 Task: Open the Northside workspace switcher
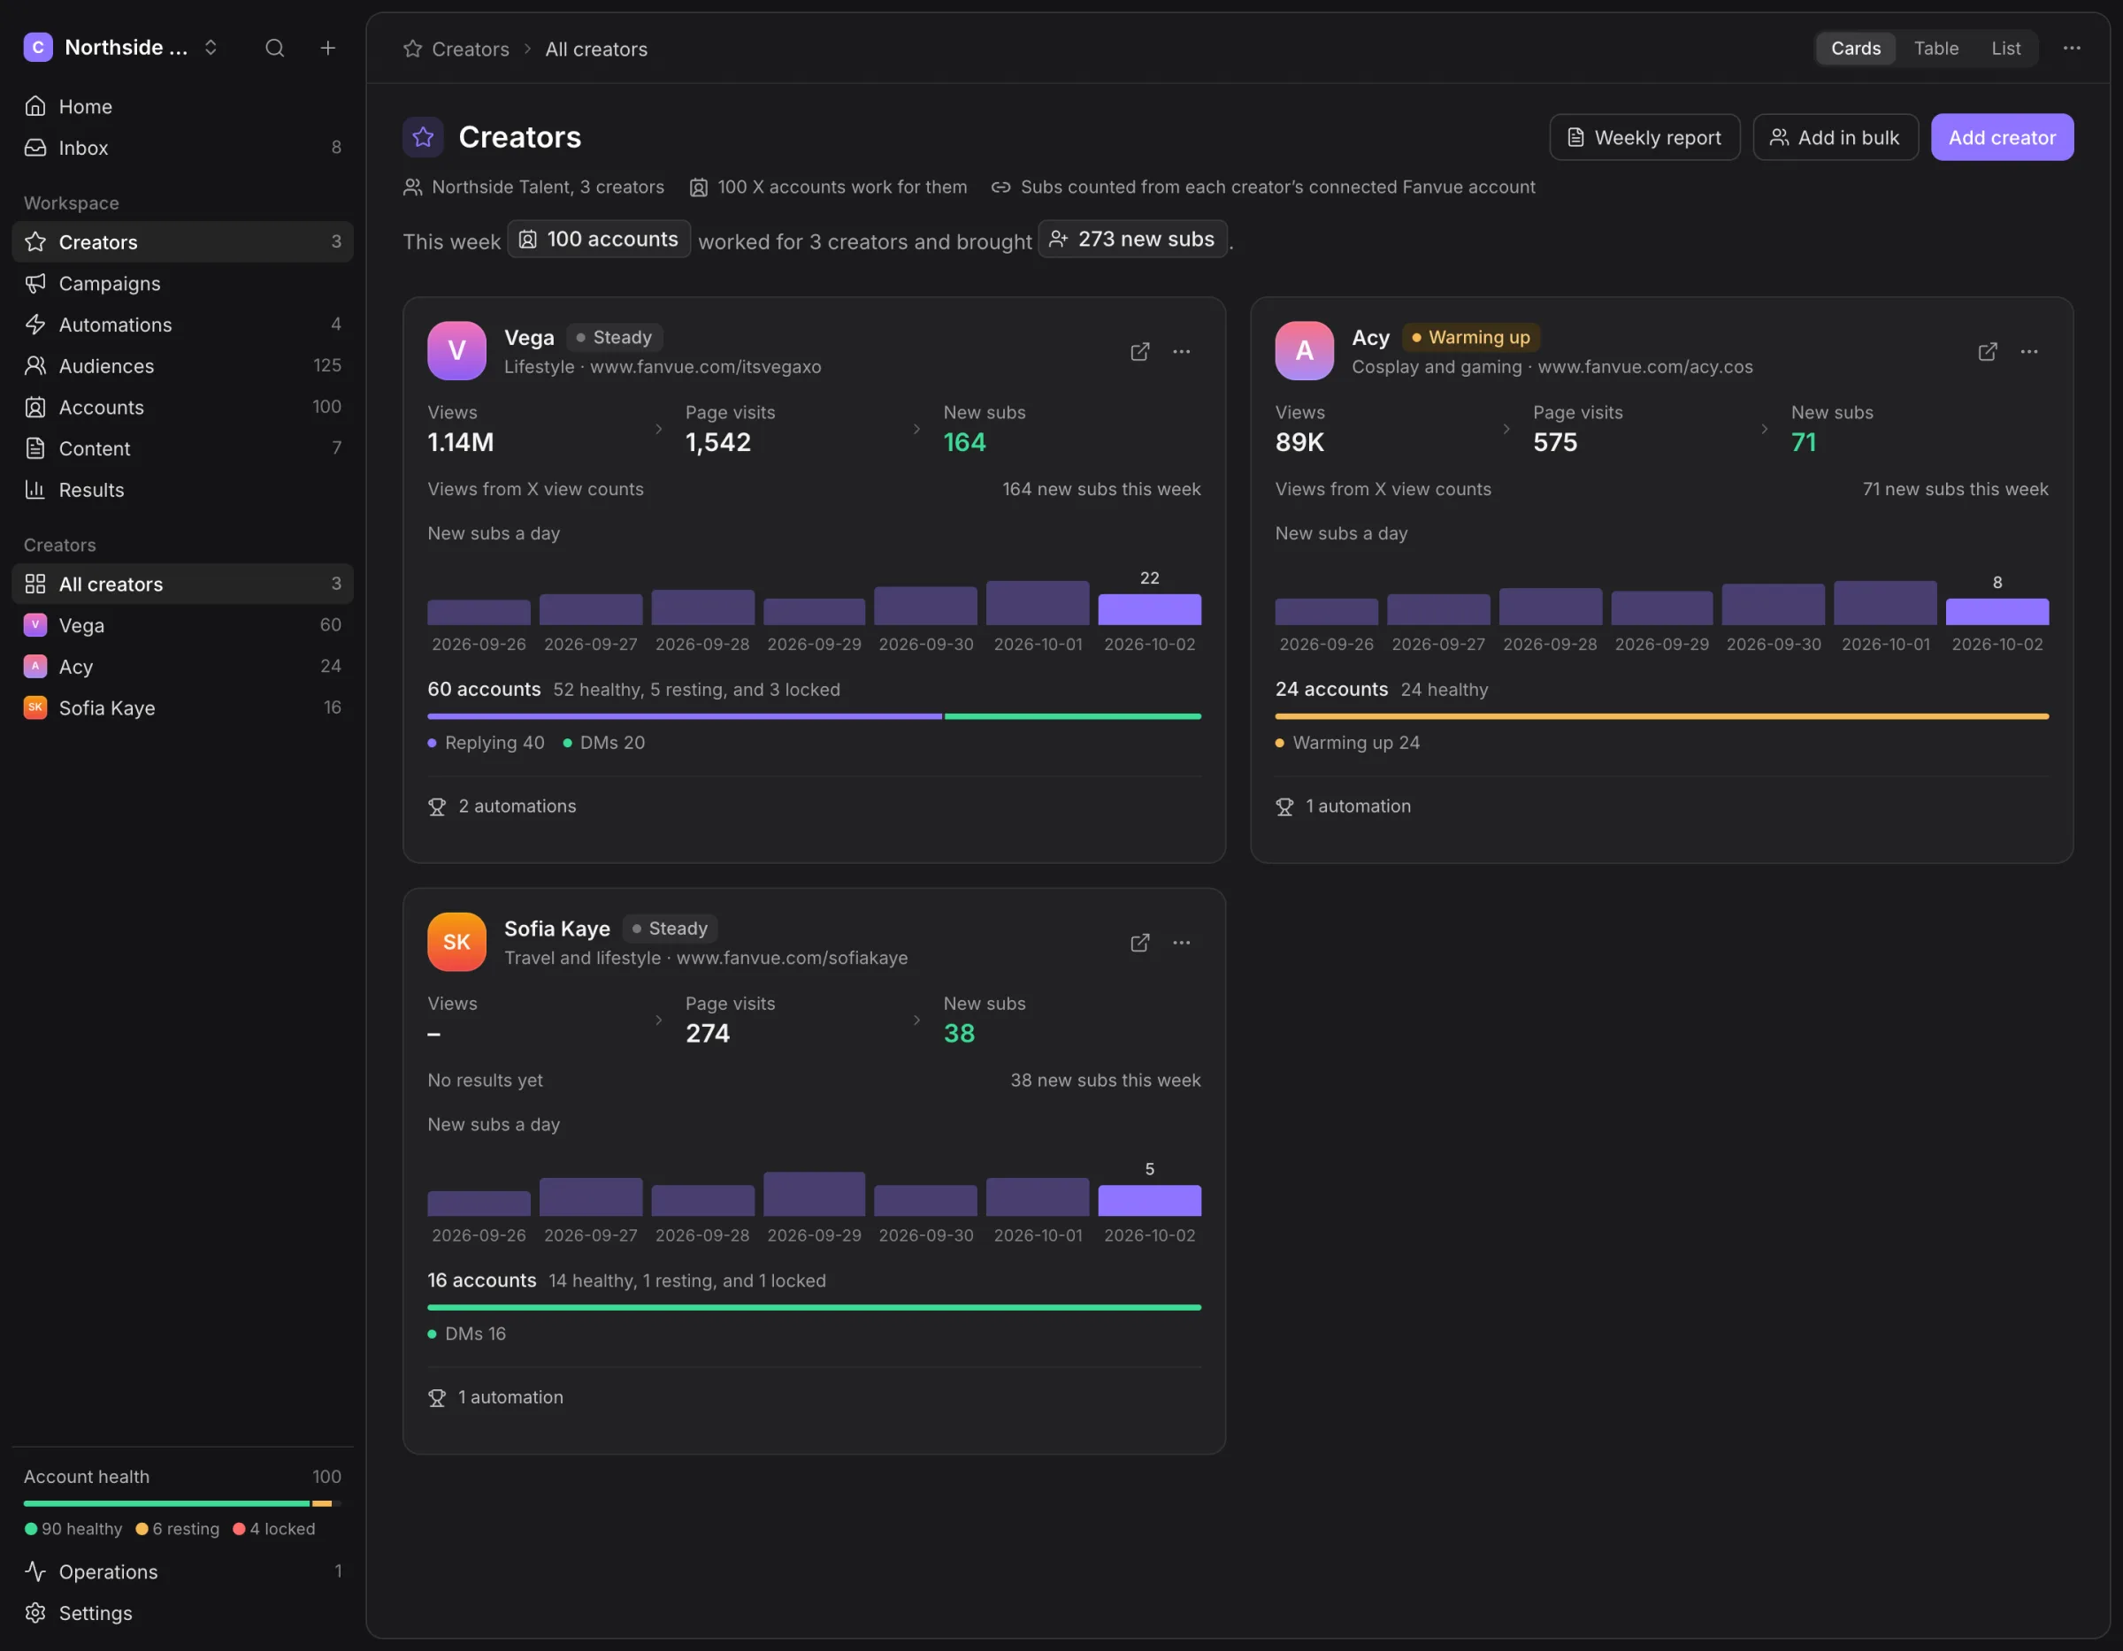tap(121, 48)
